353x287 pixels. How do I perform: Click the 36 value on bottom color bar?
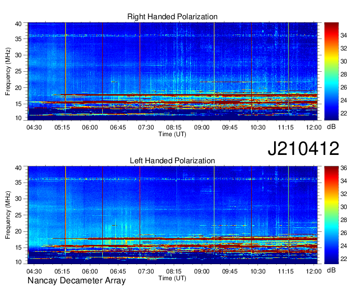coord(344,168)
